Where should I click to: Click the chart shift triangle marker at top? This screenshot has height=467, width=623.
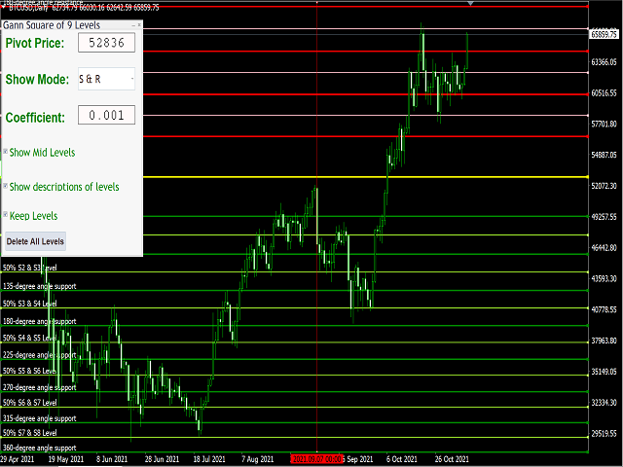click(471, 5)
